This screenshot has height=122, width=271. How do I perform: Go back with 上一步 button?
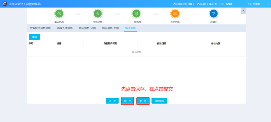pos(112,101)
